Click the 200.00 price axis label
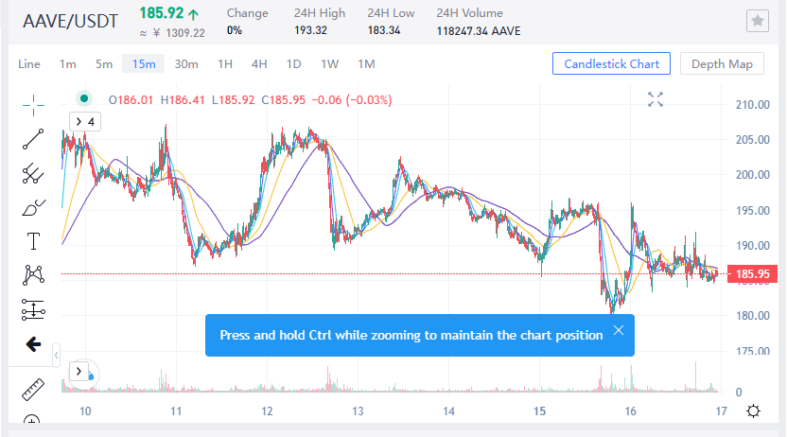 tap(752, 175)
